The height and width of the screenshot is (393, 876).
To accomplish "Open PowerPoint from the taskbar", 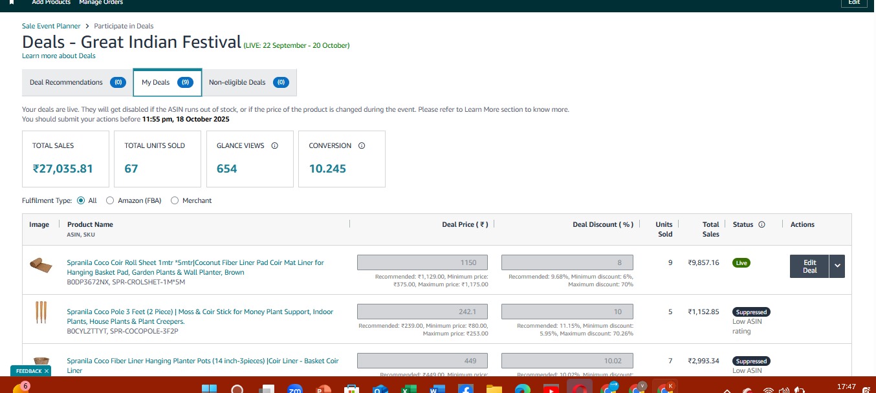I will [323, 390].
